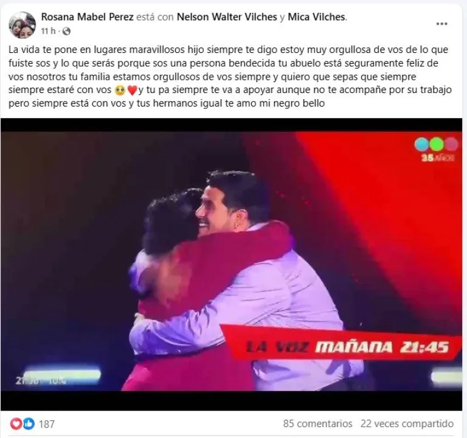Image resolution: width=467 pixels, height=438 pixels.
Task: Open the post options three-dot menu
Action: (x=441, y=24)
